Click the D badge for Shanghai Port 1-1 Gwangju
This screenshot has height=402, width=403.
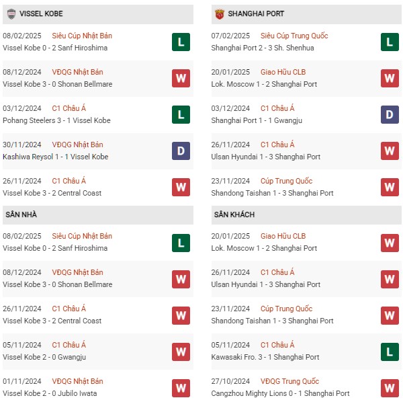[390, 115]
